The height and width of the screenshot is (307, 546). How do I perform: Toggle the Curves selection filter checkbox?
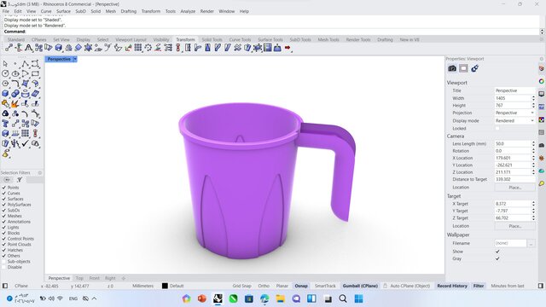tap(3, 194)
